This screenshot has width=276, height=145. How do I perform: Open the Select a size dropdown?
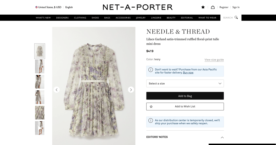(185, 84)
